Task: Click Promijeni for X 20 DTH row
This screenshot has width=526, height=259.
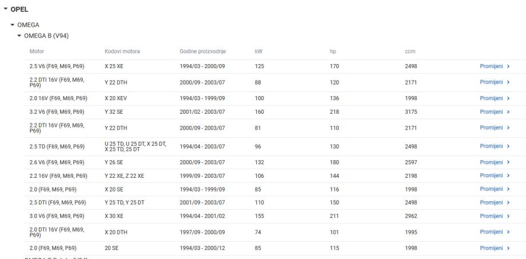Action: click(x=495, y=232)
